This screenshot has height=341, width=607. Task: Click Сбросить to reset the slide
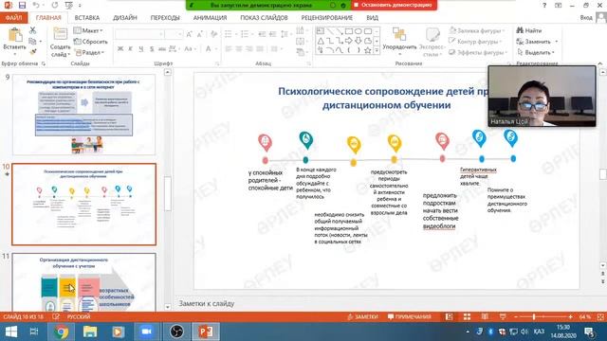click(x=91, y=42)
